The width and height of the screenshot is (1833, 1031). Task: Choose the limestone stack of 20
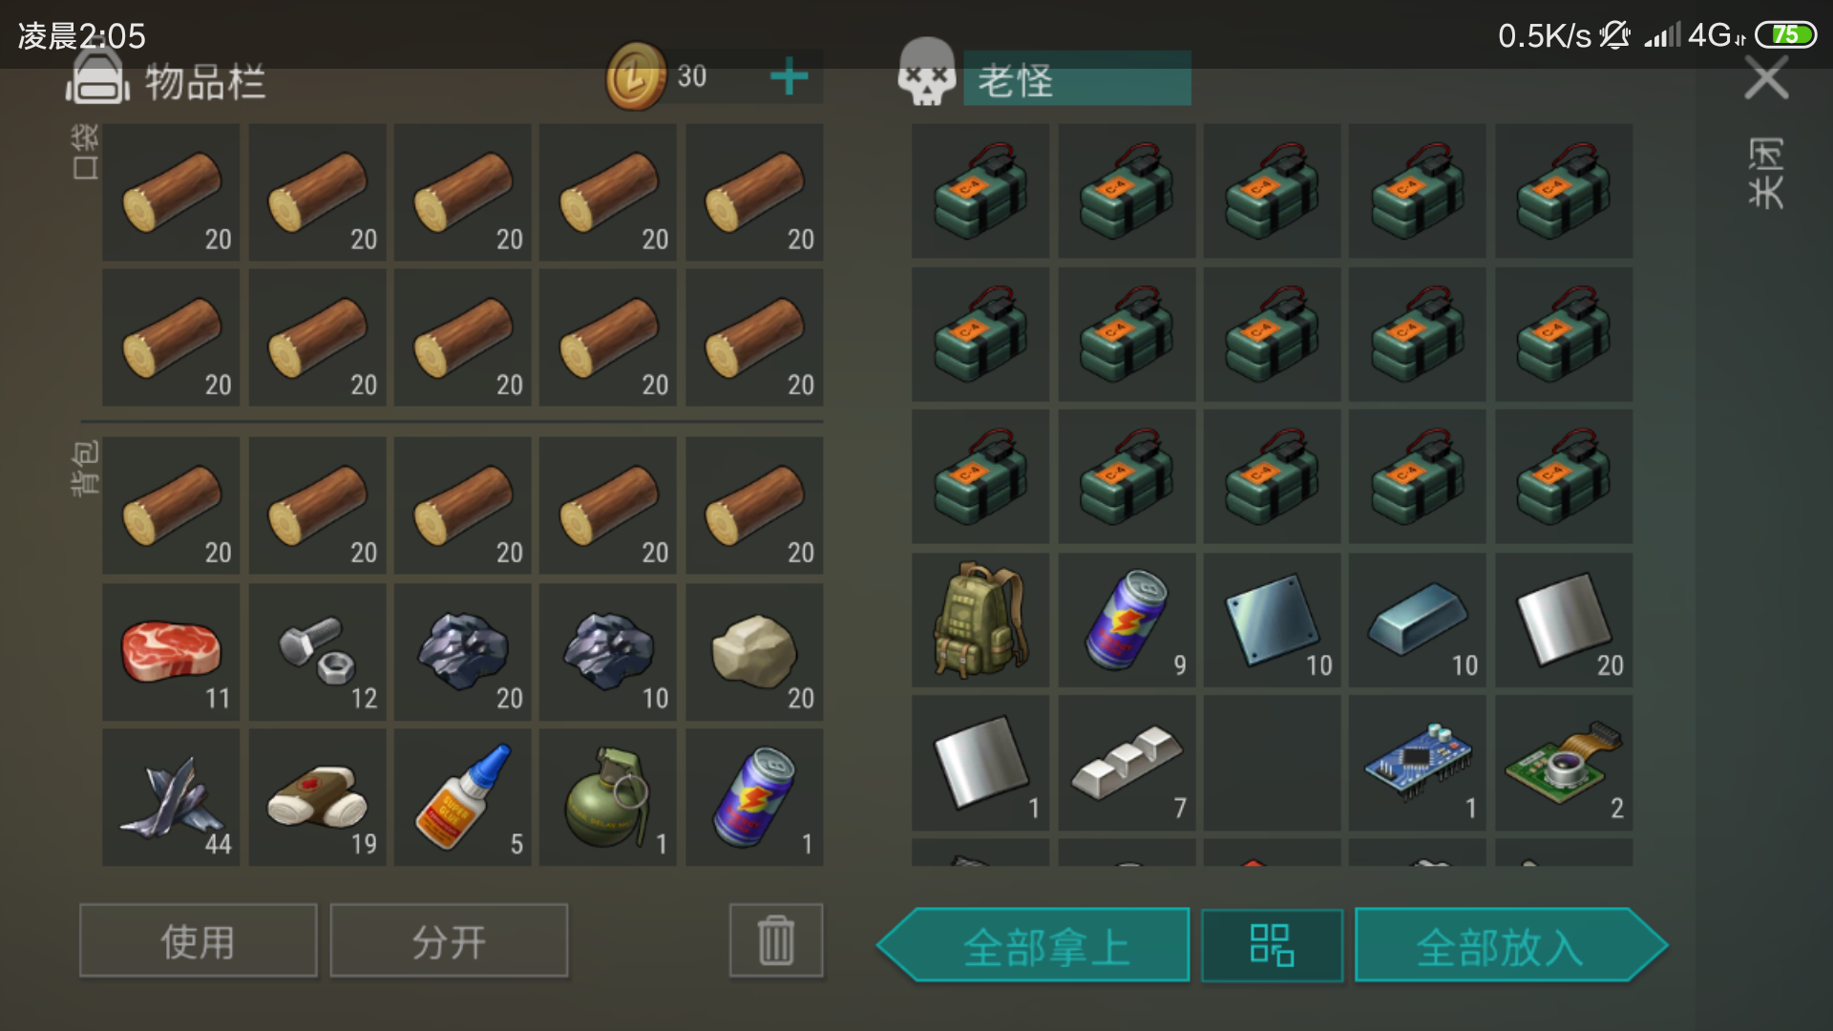coord(754,652)
